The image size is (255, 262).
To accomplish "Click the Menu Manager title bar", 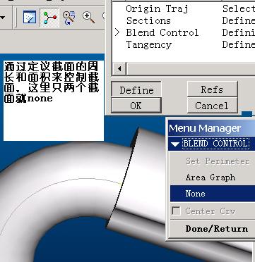I will [x=211, y=128].
